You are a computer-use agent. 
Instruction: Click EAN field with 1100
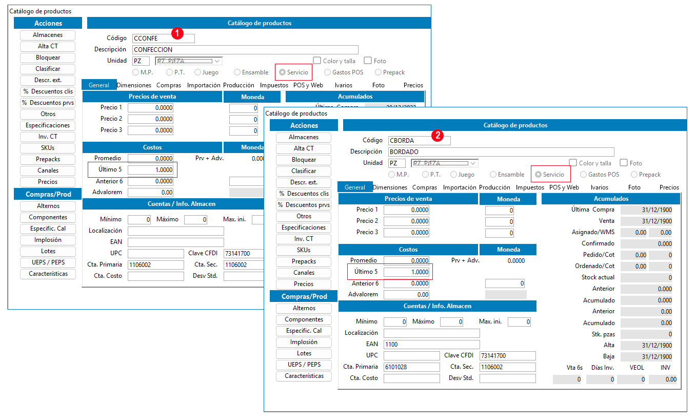(432, 345)
